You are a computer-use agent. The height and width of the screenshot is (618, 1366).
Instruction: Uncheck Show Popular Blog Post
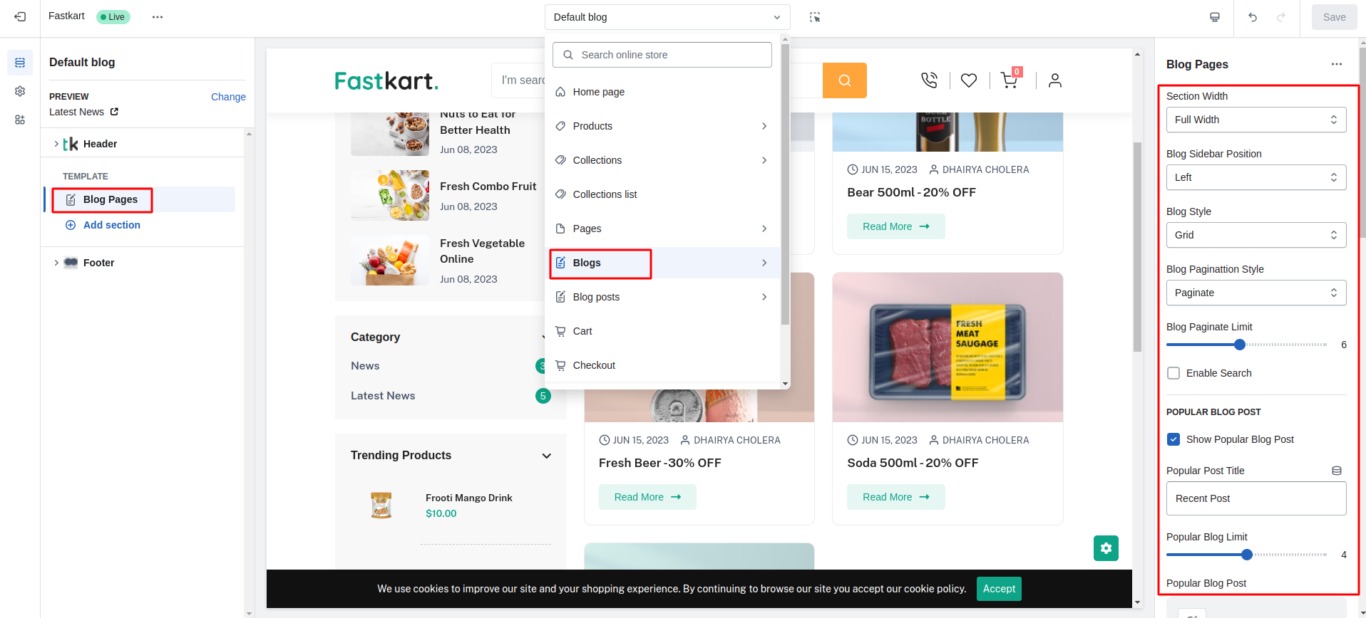1174,439
